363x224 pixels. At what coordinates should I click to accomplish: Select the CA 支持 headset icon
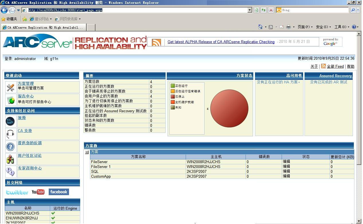(x=10, y=134)
